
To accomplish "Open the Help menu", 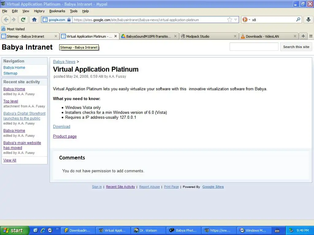I will click(x=86, y=11).
